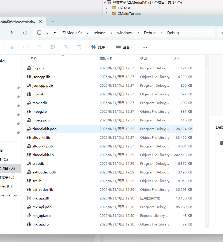Refresh the current folder
The image size is (223, 242).
click(25, 33)
